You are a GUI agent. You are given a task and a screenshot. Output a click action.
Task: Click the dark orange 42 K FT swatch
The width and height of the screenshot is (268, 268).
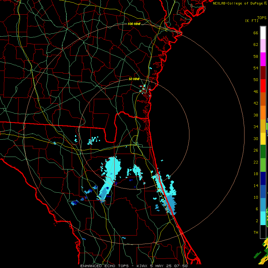click(x=263, y=99)
